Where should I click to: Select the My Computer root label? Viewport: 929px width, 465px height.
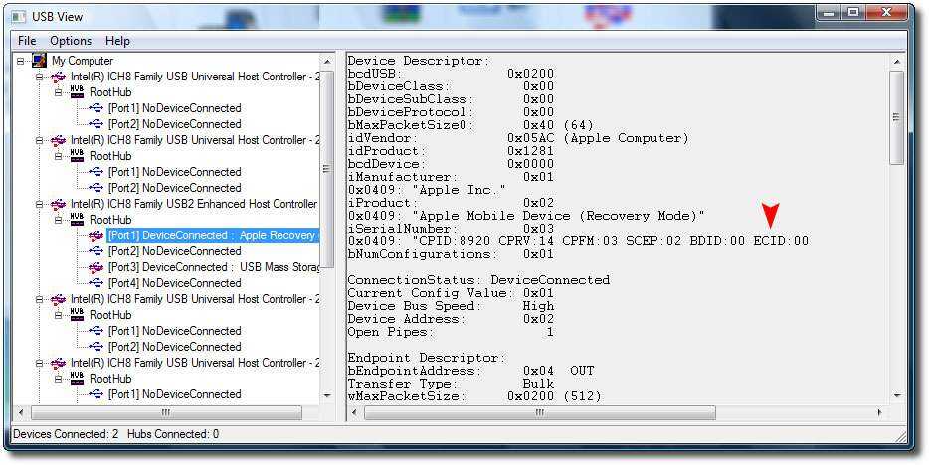[83, 61]
